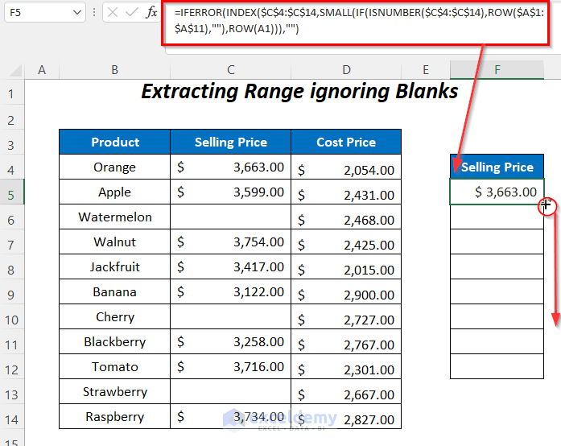Click the 'Orange' product cell
Viewport: 561px width, 446px height.
click(x=114, y=167)
